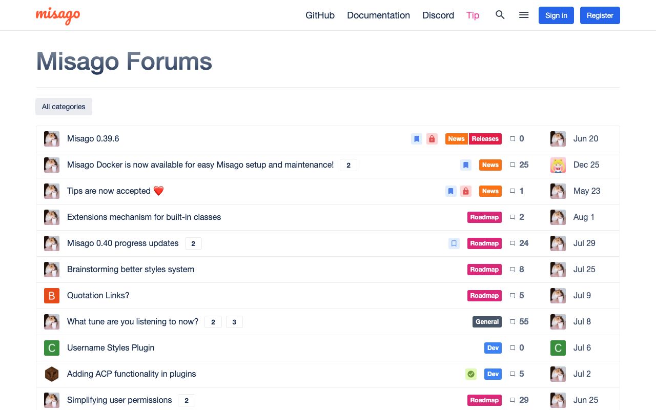Go to page 3 of What tune thread

pyautogui.click(x=234, y=322)
